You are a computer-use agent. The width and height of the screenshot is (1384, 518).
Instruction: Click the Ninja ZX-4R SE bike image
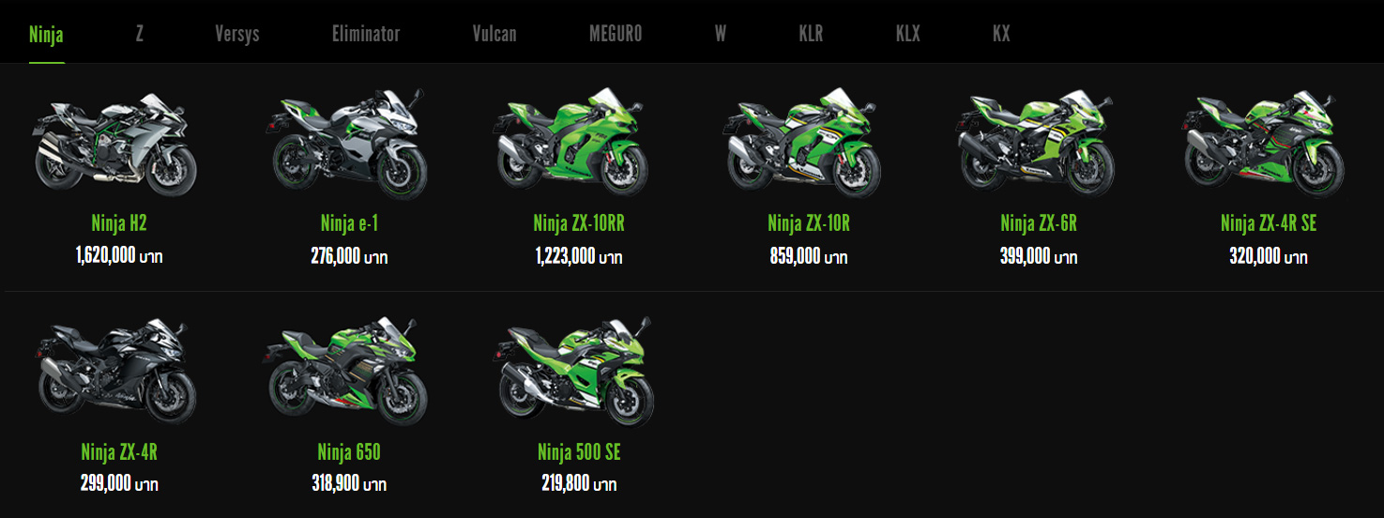(x=1269, y=144)
